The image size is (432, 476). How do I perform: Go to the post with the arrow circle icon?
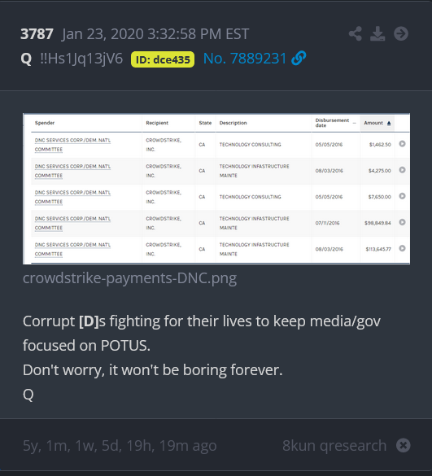(x=401, y=33)
